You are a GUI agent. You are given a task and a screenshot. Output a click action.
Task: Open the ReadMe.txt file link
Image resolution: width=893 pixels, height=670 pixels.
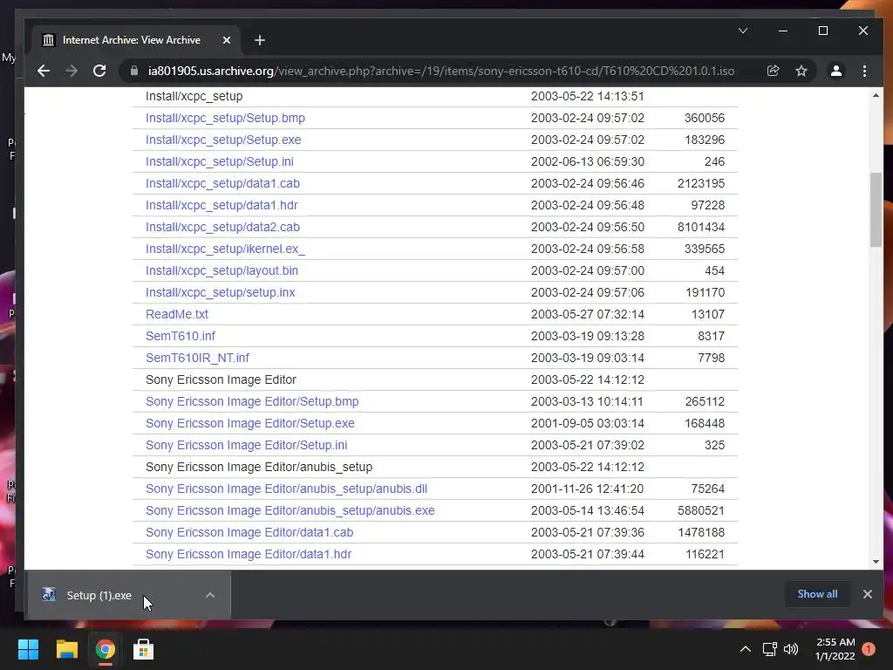[x=176, y=314]
